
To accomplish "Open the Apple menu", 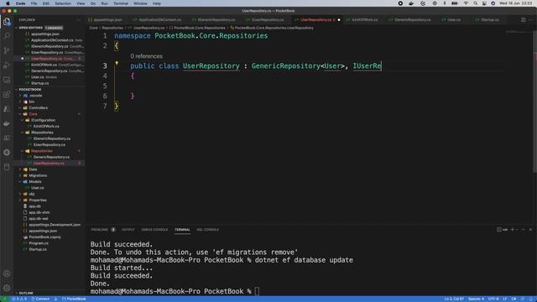I will [8, 3].
